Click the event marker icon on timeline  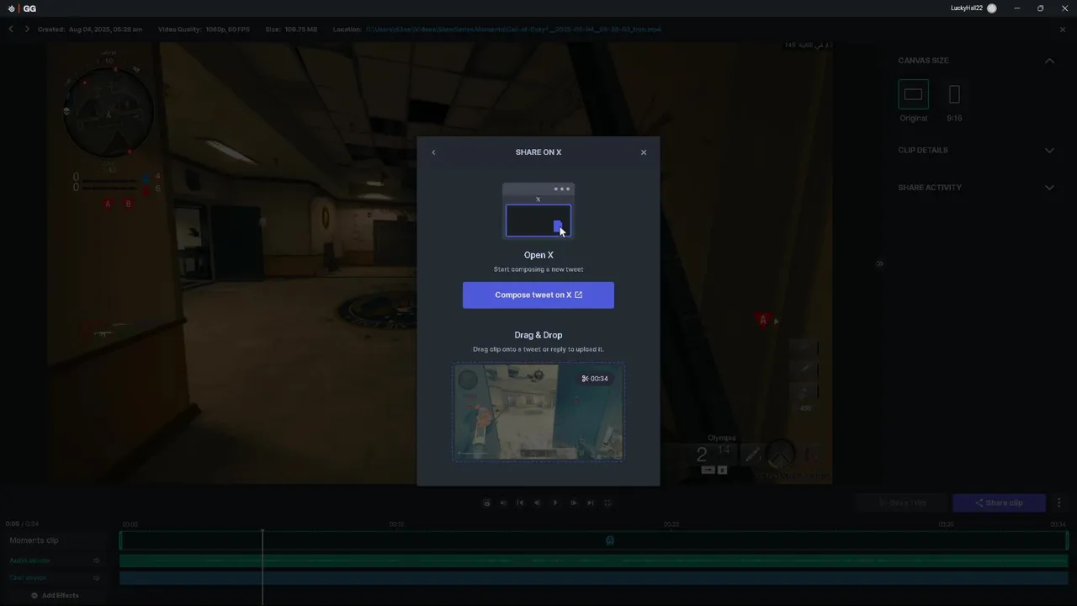click(x=610, y=540)
